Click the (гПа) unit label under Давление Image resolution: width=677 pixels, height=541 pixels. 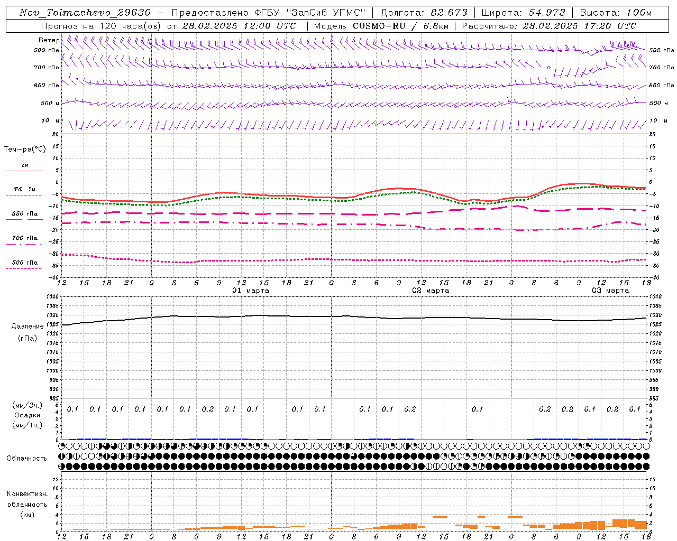click(x=28, y=338)
